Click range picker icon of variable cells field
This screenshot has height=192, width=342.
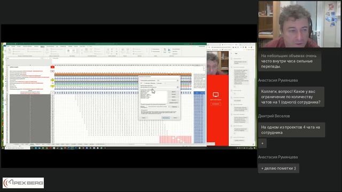[x=177, y=87]
